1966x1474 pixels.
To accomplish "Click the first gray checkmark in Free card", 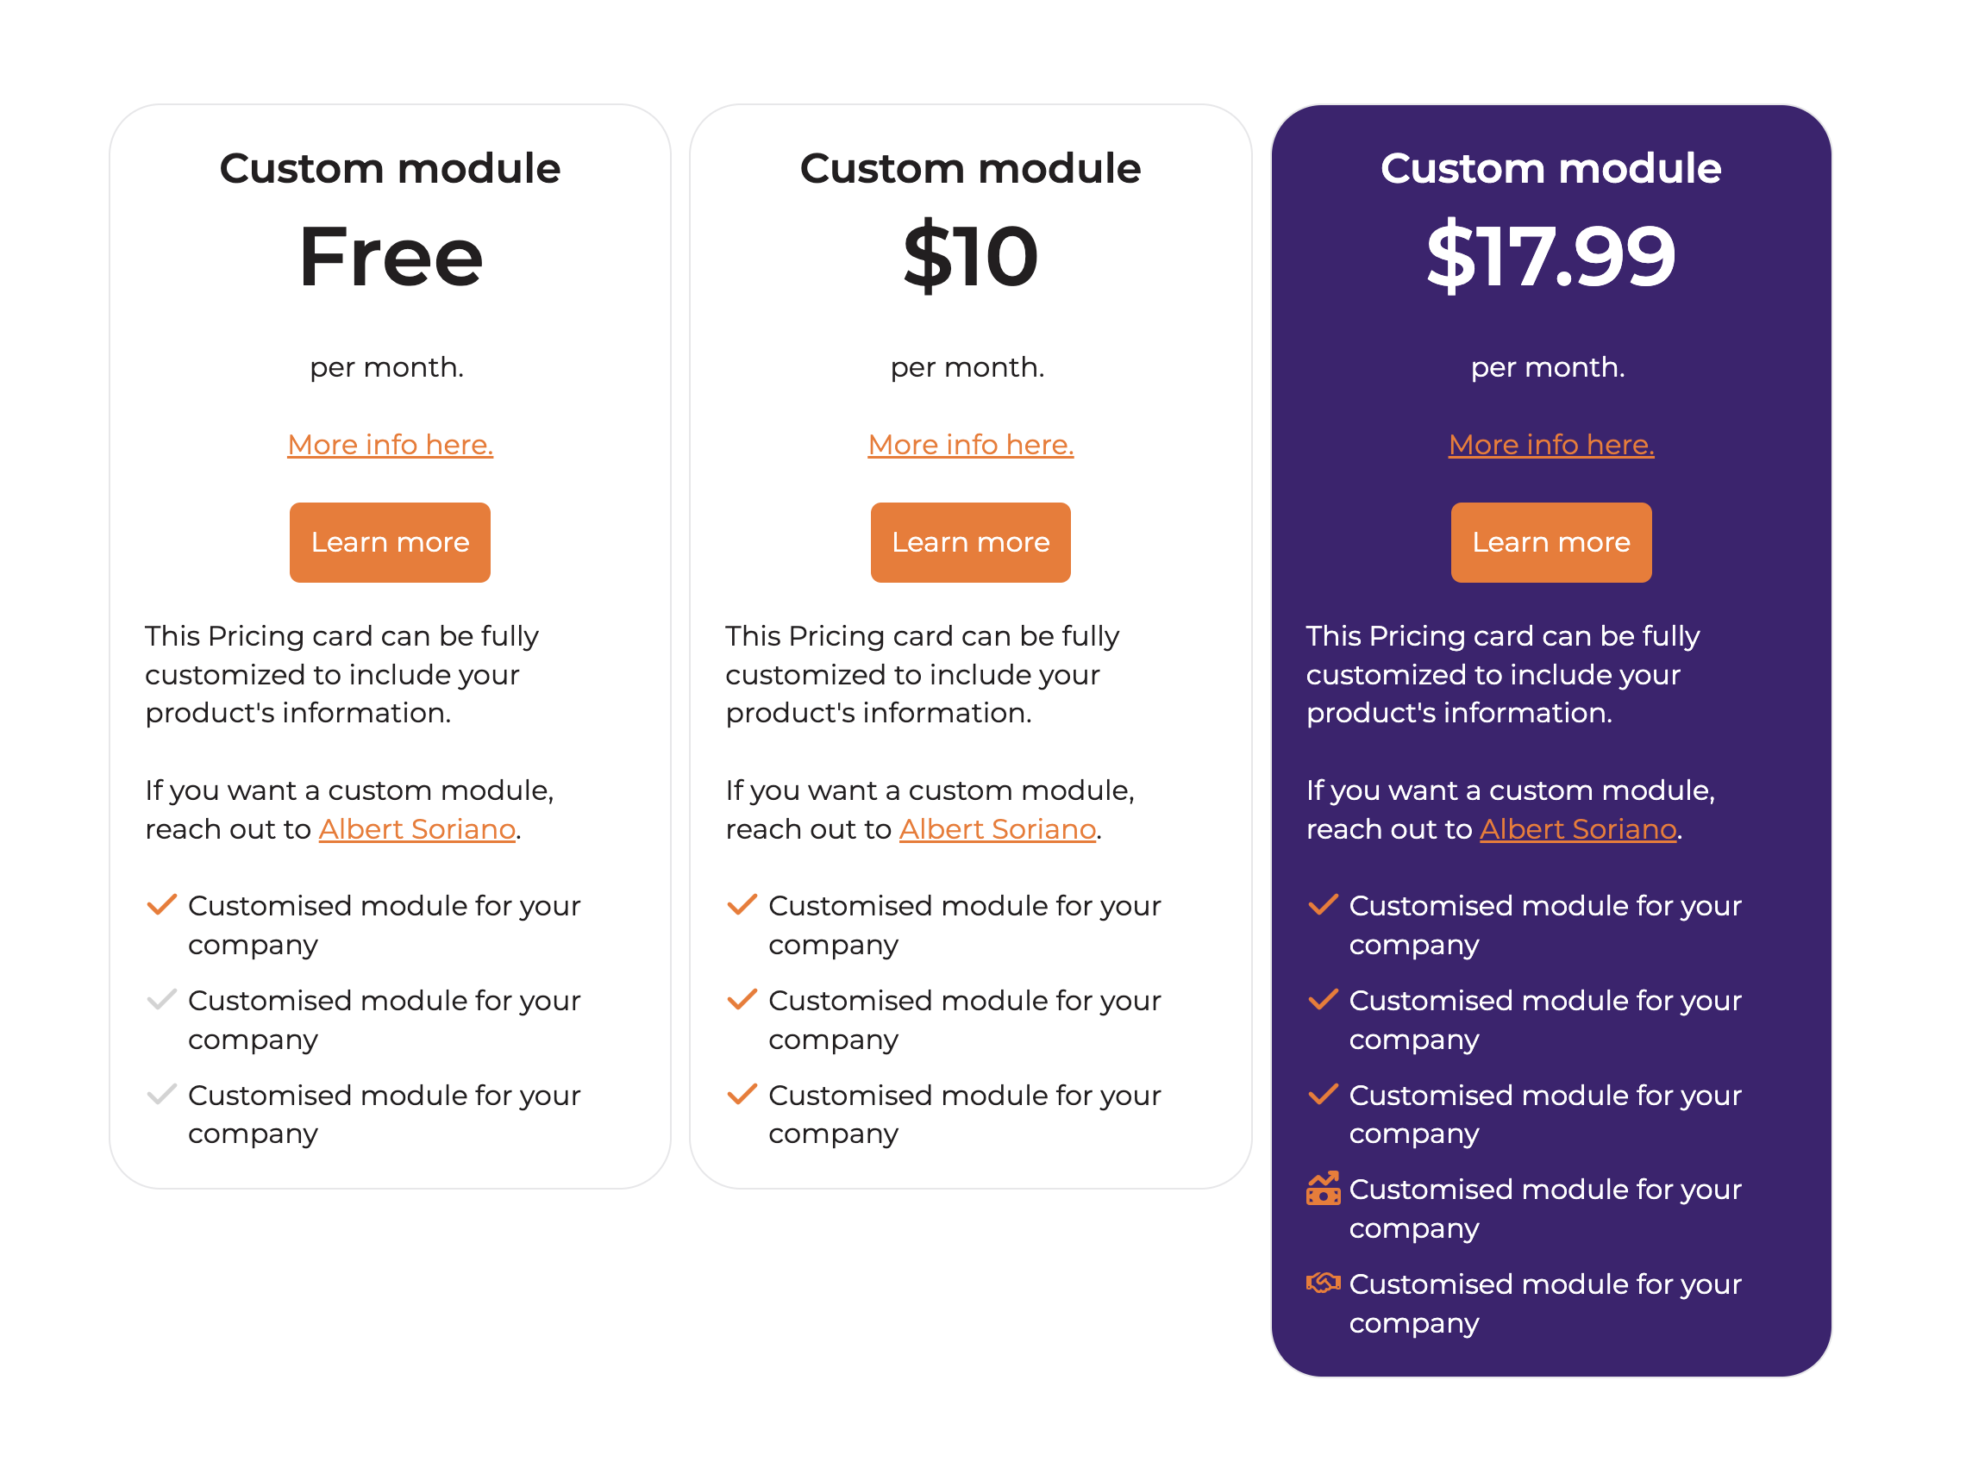I will tap(162, 1000).
